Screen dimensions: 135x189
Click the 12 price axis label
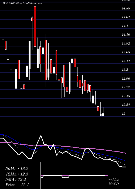124,113
